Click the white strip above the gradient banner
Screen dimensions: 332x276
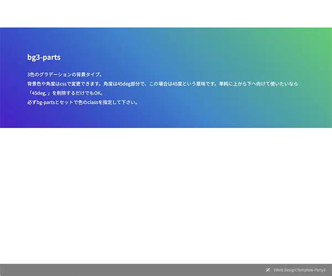click(x=166, y=14)
